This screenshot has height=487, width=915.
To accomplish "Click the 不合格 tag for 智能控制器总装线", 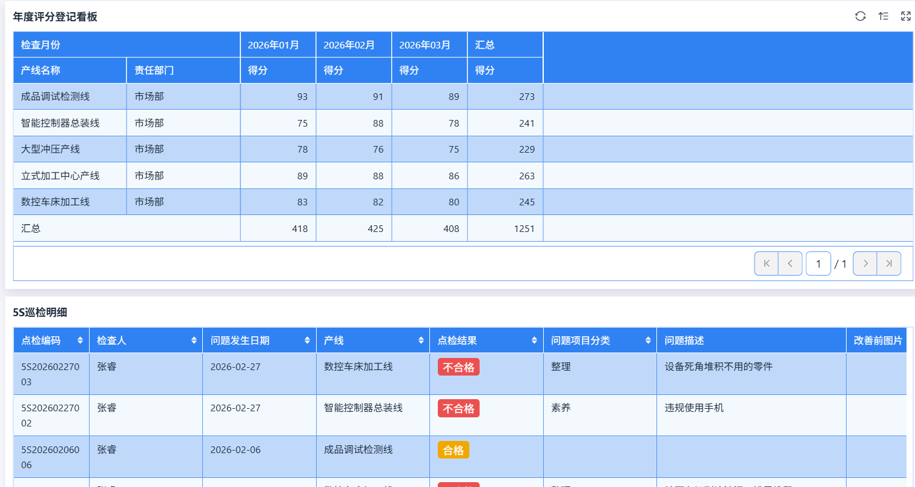I will [458, 409].
